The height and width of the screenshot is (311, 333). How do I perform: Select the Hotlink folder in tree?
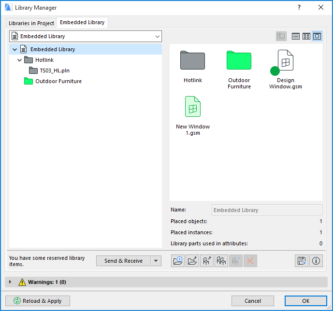[44, 60]
